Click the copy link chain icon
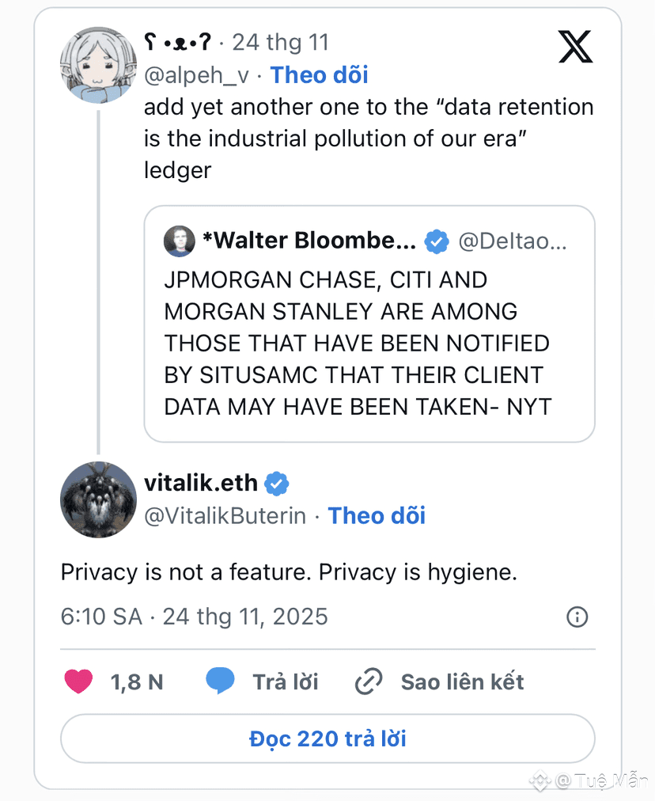The width and height of the screenshot is (655, 801). (x=369, y=681)
